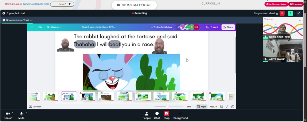Click Stop screen share in bottom bar

(x=167, y=115)
